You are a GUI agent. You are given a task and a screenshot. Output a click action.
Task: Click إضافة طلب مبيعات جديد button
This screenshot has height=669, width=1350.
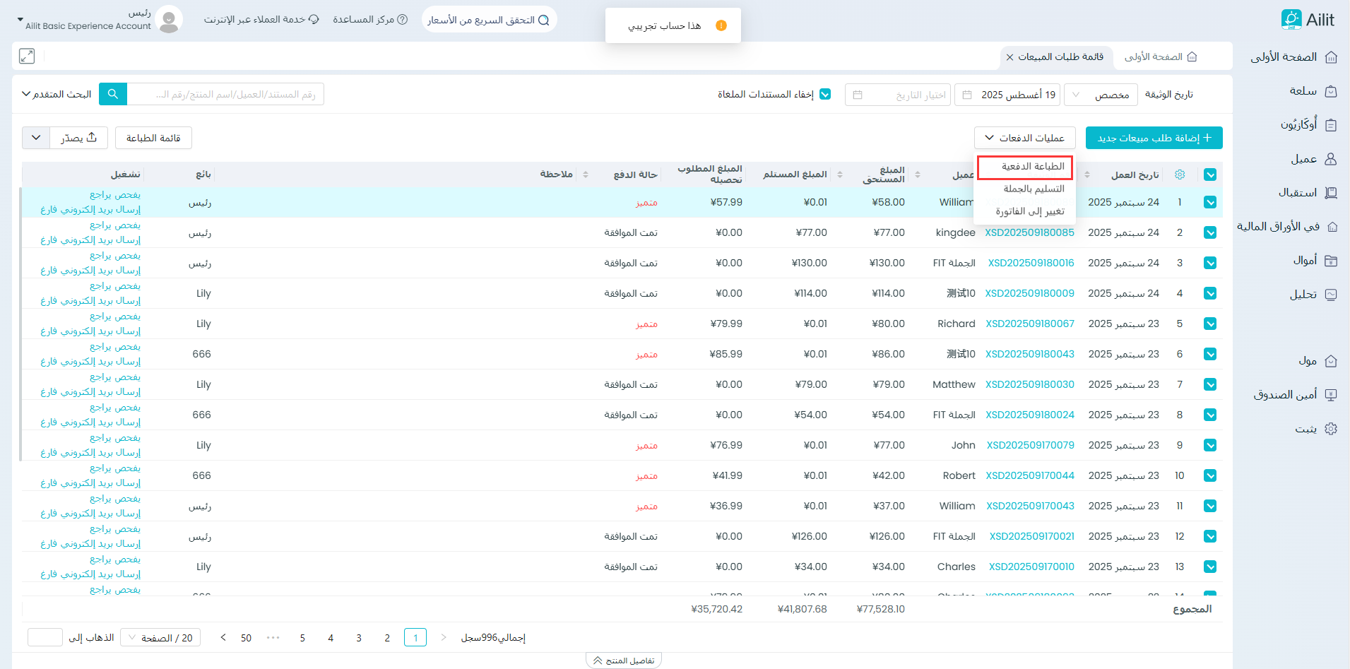tap(1154, 138)
